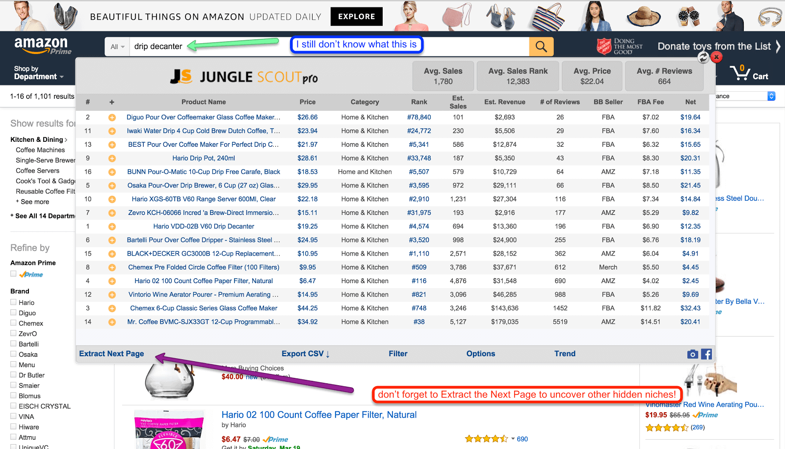Open the Trend view
Image resolution: width=785 pixels, height=449 pixels.
pyautogui.click(x=565, y=354)
